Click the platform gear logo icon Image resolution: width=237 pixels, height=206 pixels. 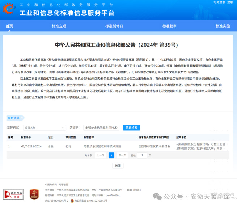[x=9, y=9]
